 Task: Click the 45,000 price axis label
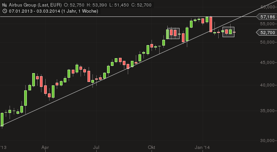(268, 62)
